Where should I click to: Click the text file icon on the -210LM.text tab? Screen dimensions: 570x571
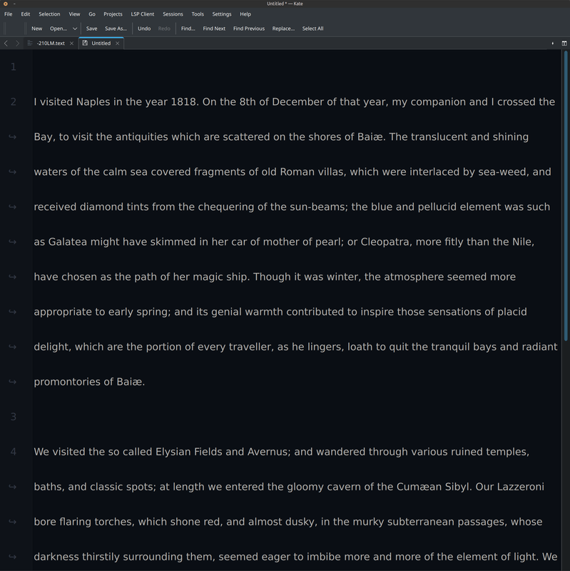30,43
